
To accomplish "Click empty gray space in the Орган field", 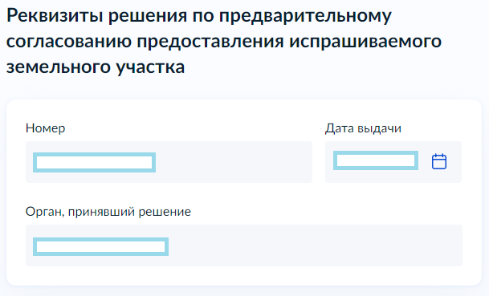I will click(315, 245).
